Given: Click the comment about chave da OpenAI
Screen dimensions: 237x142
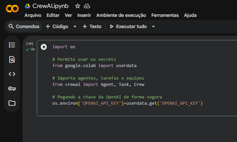Looking at the screenshot, I should (x=107, y=97).
